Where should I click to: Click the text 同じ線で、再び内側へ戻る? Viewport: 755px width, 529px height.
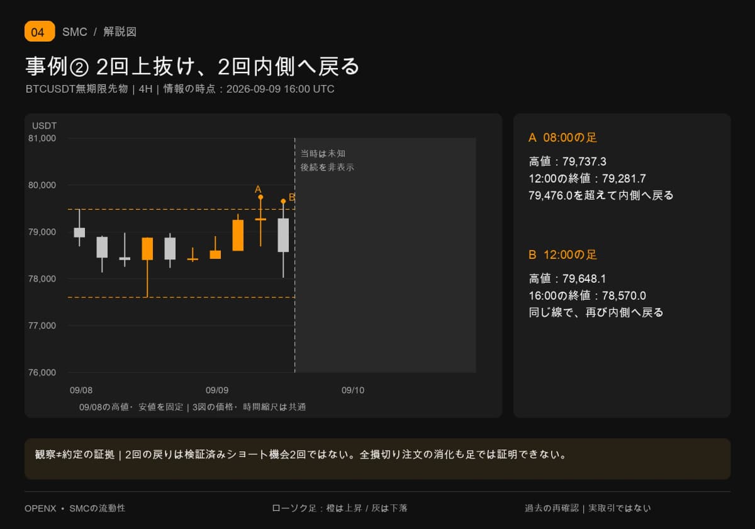point(596,312)
